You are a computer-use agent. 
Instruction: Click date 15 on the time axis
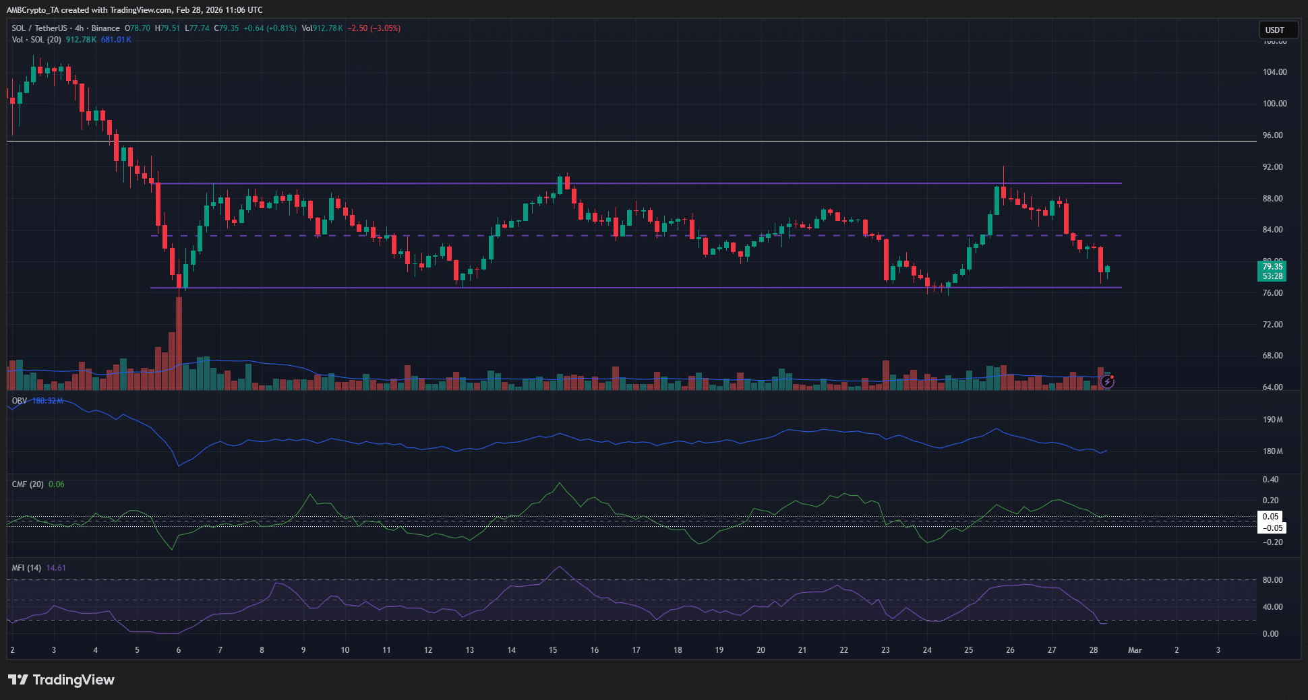(x=553, y=650)
